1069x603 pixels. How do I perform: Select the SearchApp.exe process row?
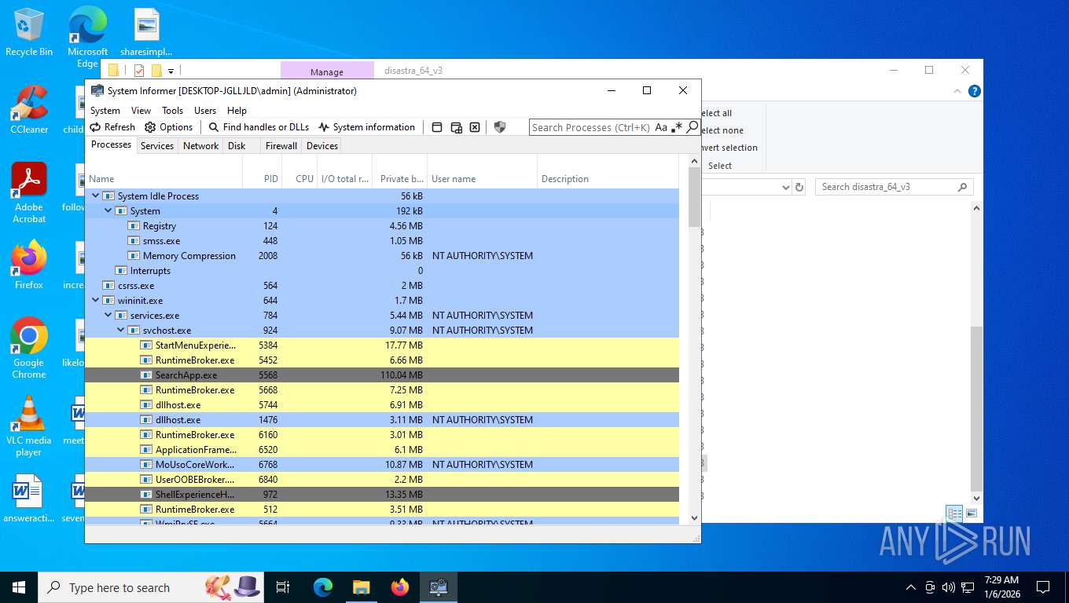pos(382,375)
